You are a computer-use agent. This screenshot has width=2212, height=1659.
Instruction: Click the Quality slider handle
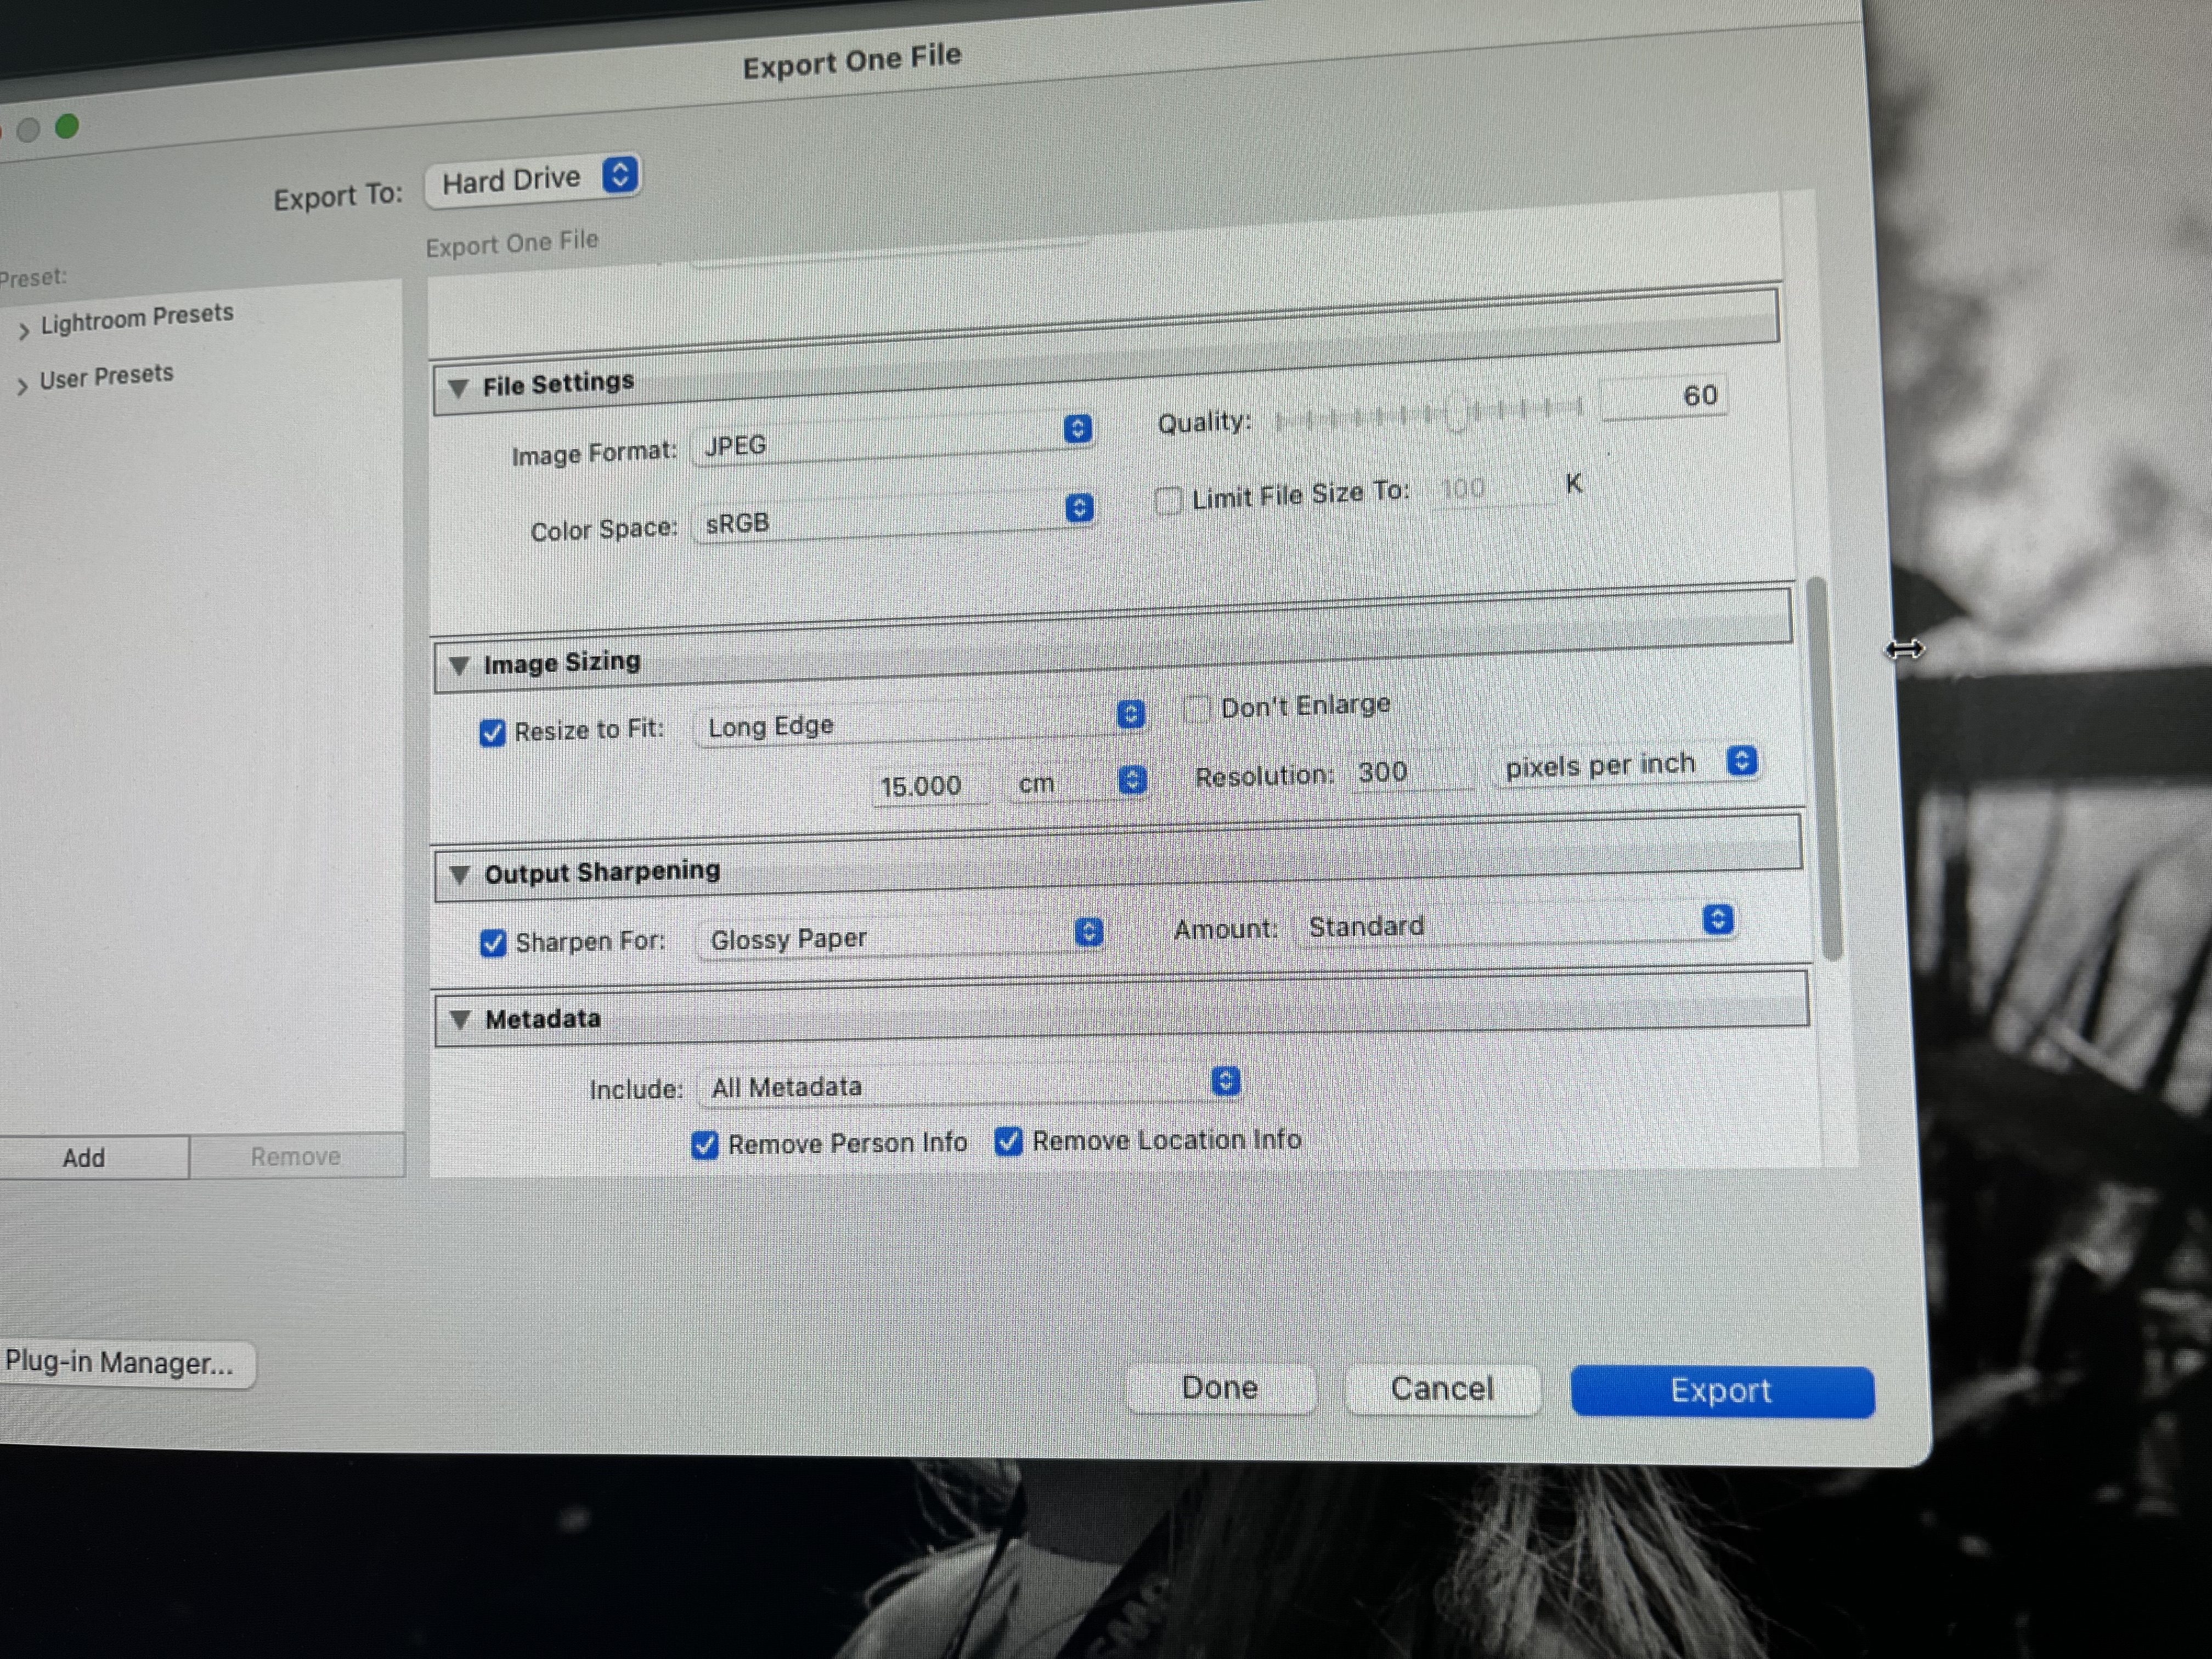tap(1457, 412)
